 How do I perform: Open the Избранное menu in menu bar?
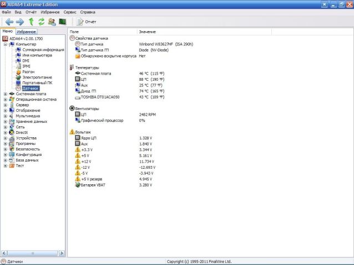click(50, 12)
